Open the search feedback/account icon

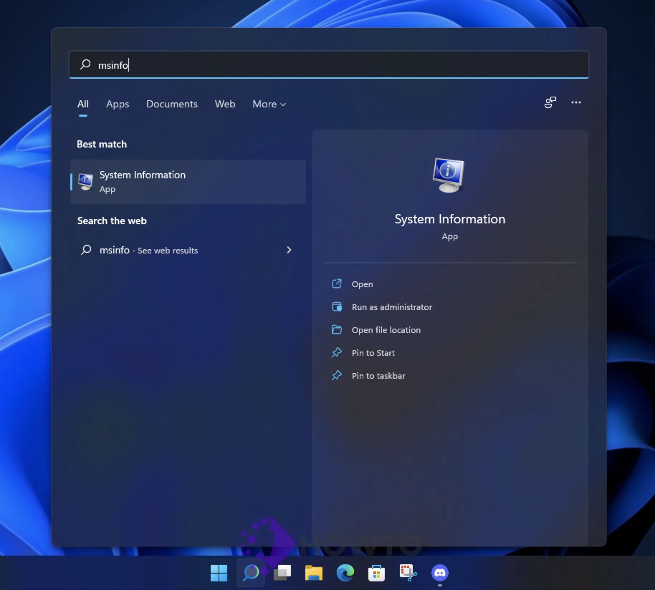click(x=550, y=103)
